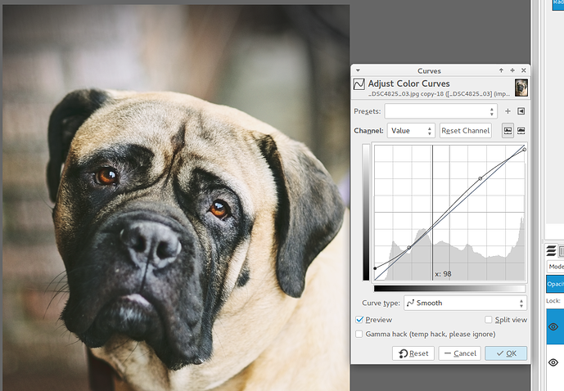Enable the Gamma hack checkbox
564x391 pixels.
[359, 335]
